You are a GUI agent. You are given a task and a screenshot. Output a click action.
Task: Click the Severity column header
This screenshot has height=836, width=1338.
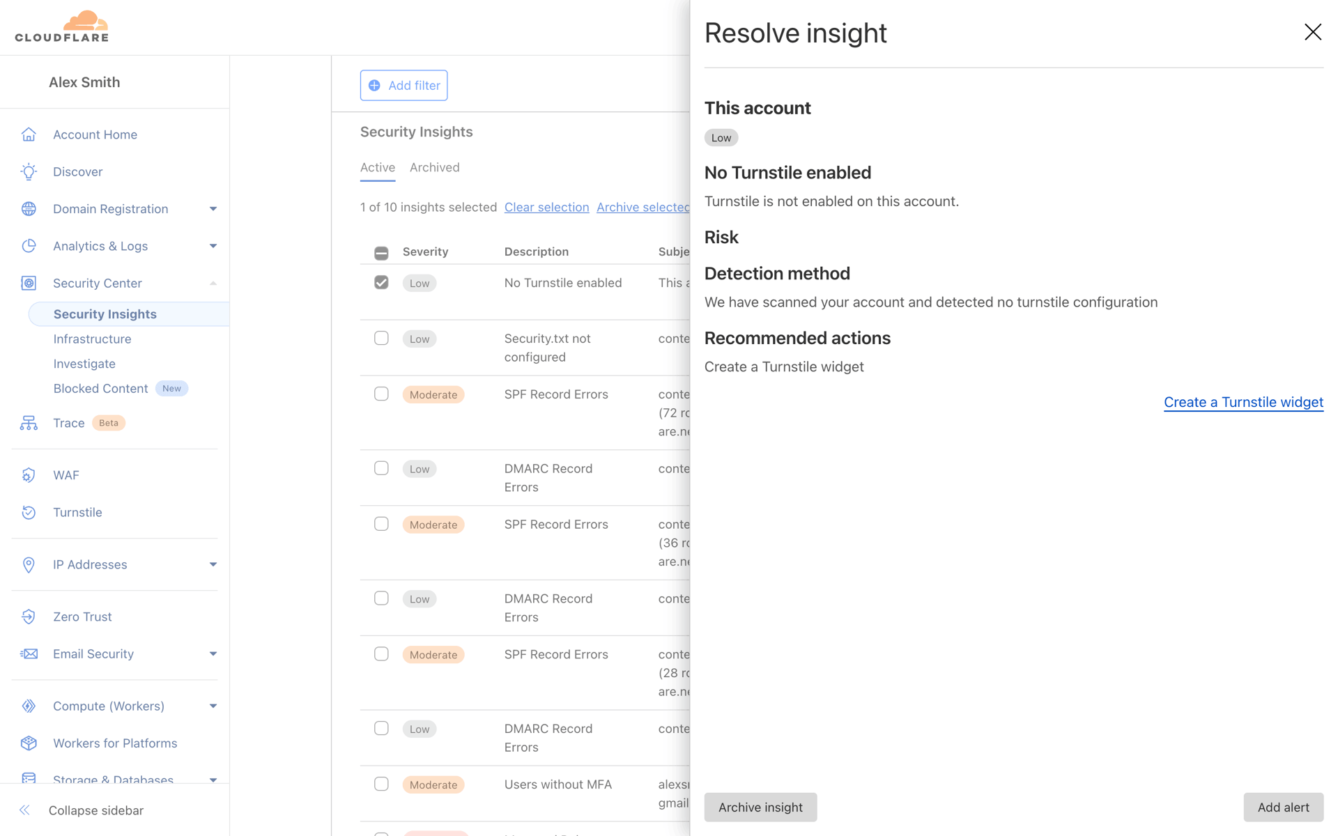425,251
